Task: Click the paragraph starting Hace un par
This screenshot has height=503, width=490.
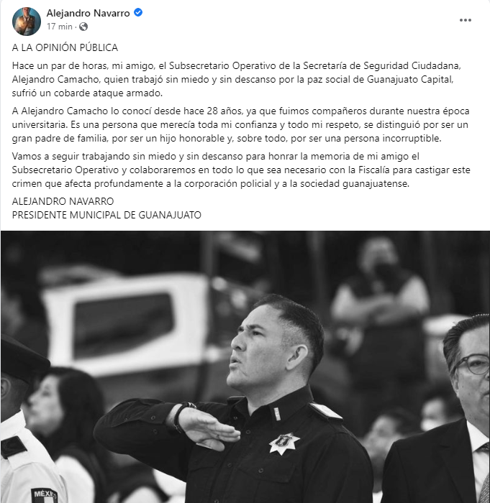Action: point(237,79)
